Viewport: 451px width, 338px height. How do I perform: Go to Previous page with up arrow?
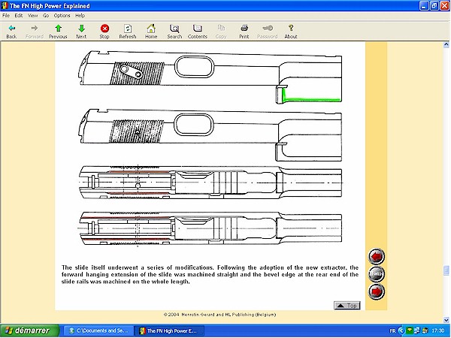58,29
